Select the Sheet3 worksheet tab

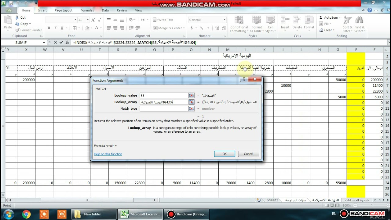272,200
